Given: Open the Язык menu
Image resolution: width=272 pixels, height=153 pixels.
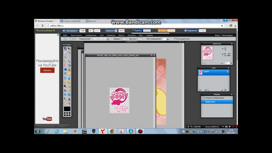Looking at the screenshot, I should [x=141, y=35].
